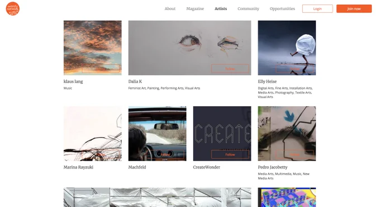Click Pedro Jacobetty's Media Arts tags text
Screen dimensions: 380x207
(283, 176)
